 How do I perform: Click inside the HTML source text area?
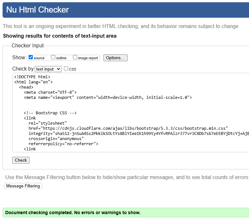[130, 113]
